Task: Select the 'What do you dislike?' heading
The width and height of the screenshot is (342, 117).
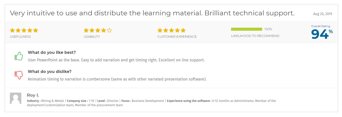Action: [50, 71]
